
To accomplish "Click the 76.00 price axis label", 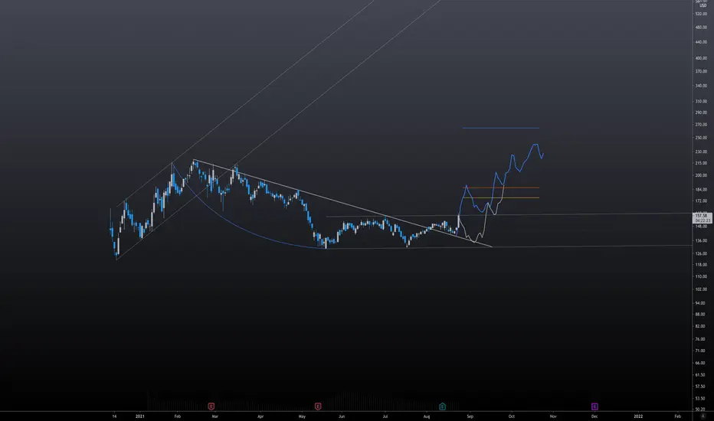I will [x=700, y=339].
